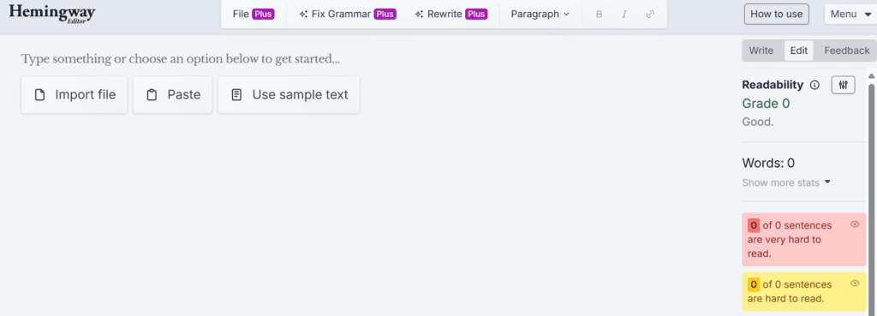This screenshot has width=877, height=316.
Task: Click the hard to read yellow card
Action: (x=803, y=291)
